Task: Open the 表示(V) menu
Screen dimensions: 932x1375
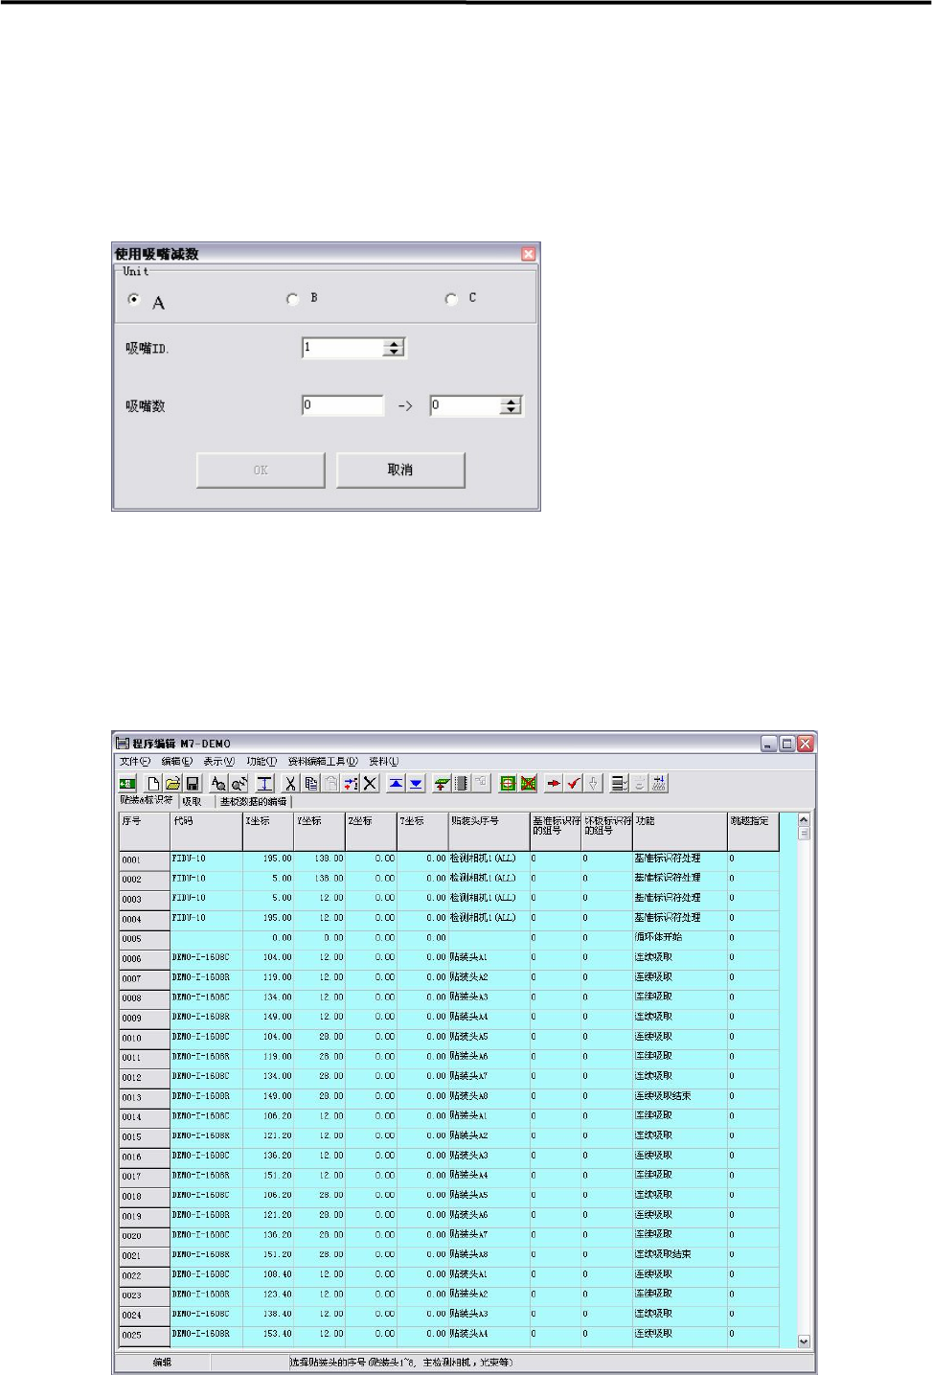Action: pos(218,762)
